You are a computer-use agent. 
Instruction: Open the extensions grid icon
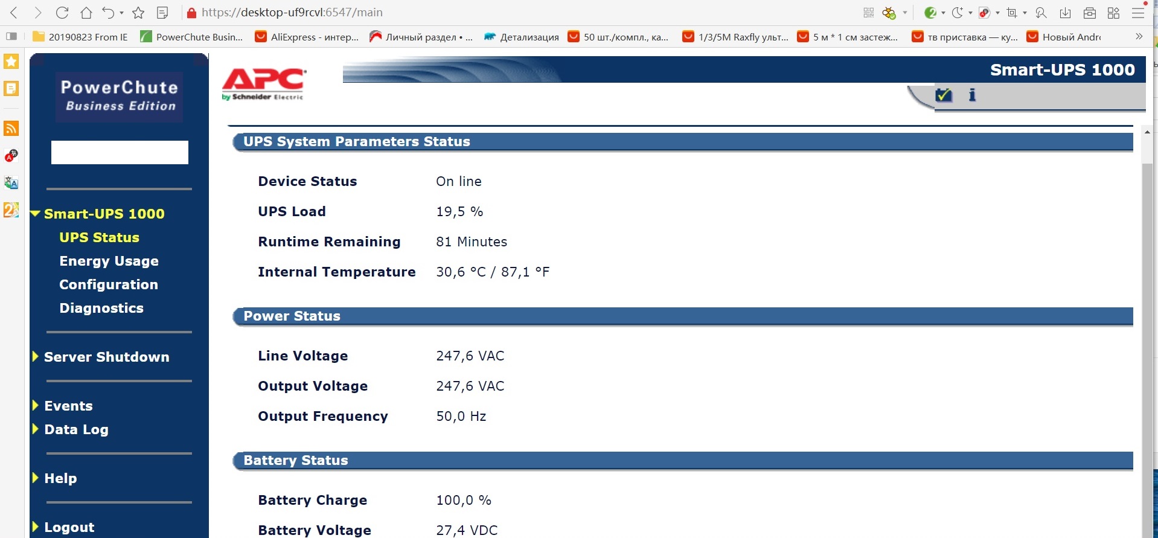1114,13
